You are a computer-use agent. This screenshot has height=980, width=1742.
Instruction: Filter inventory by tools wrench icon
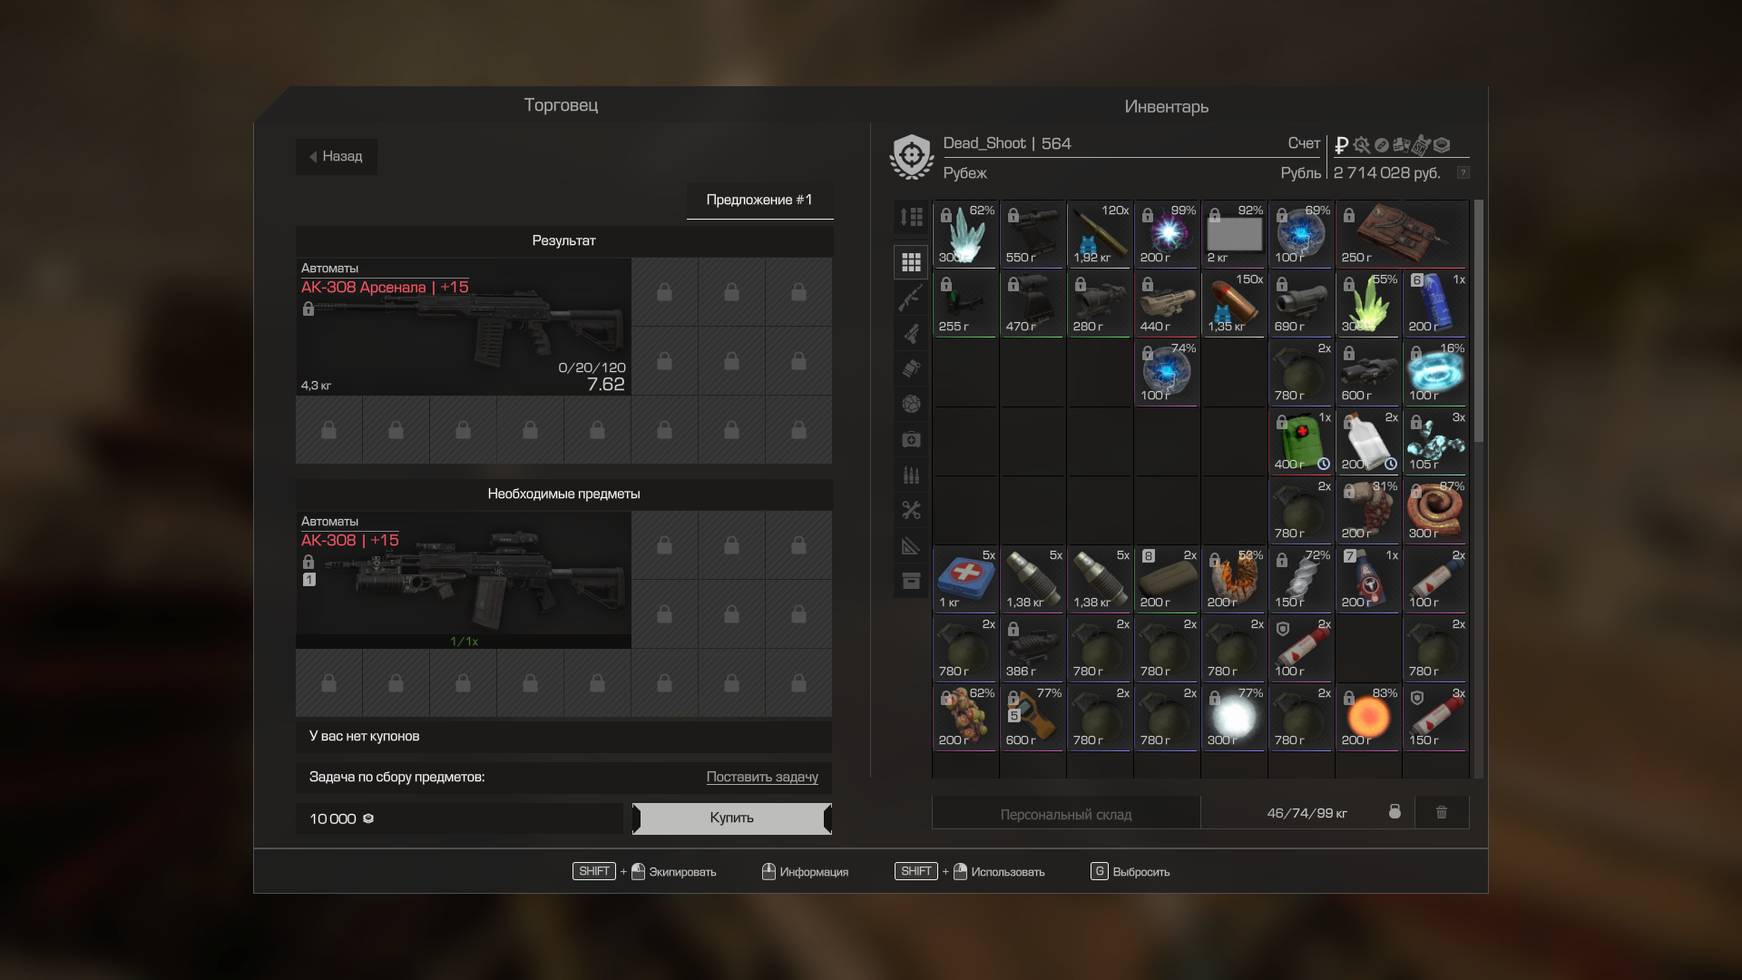(911, 510)
